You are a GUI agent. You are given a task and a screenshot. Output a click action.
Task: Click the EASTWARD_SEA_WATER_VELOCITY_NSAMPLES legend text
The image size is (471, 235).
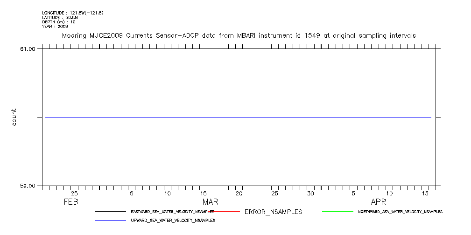coord(173,212)
